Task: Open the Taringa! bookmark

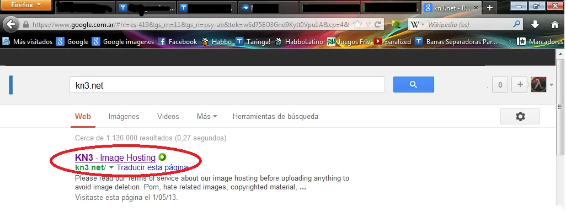Action: point(253,42)
